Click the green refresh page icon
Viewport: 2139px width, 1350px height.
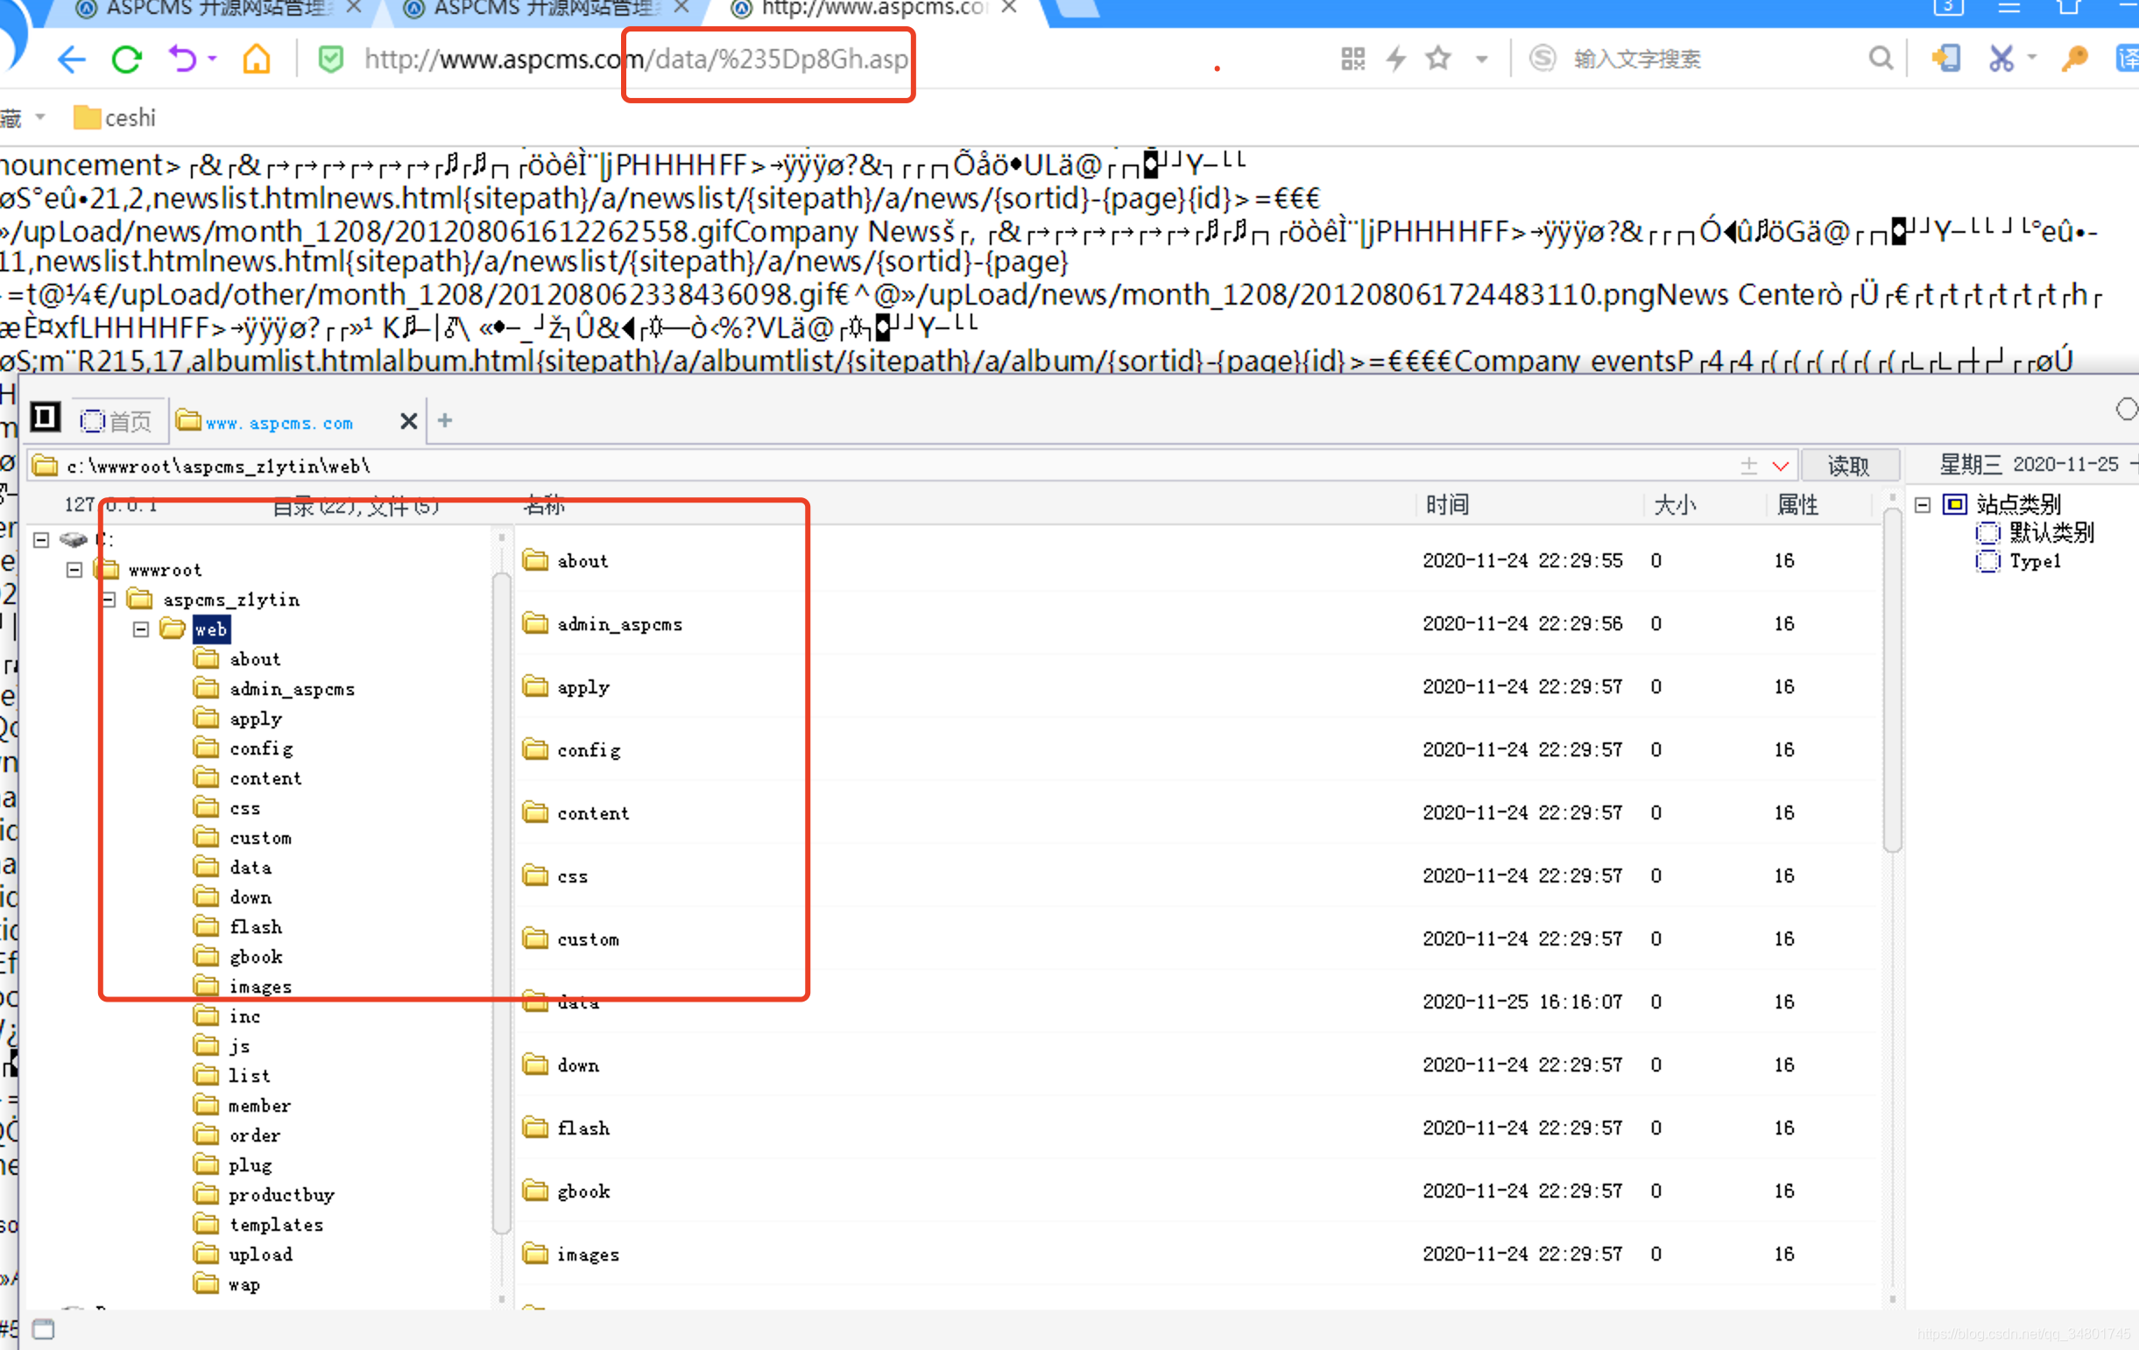[126, 60]
